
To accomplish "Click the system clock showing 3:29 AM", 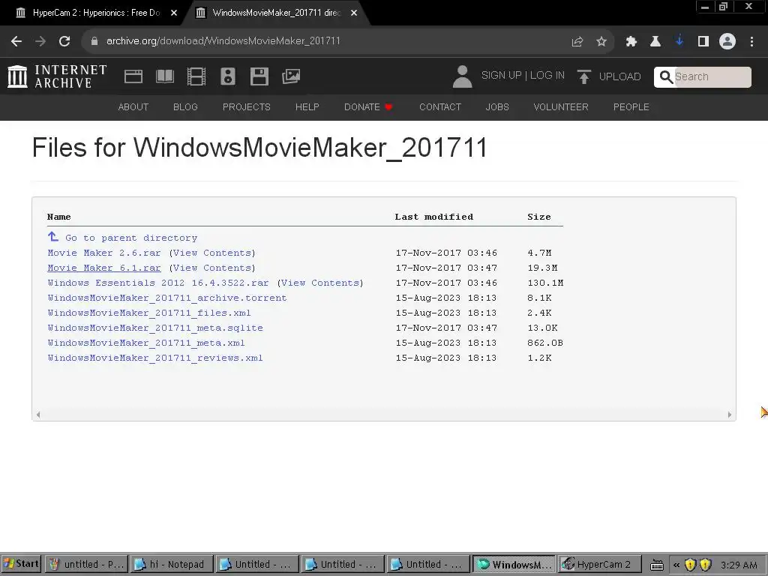I will [739, 565].
